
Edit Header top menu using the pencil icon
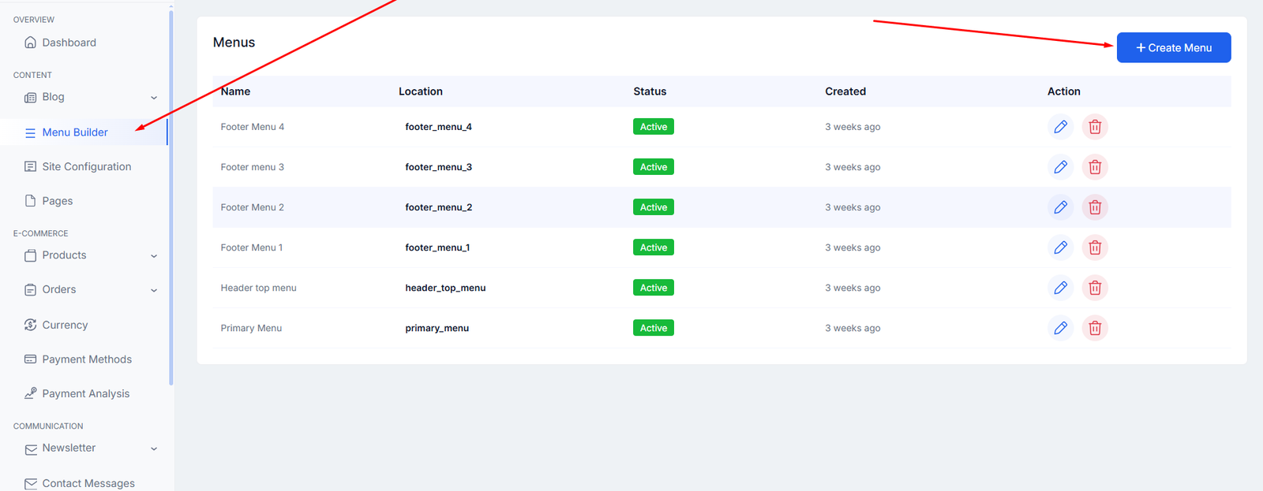tap(1060, 288)
